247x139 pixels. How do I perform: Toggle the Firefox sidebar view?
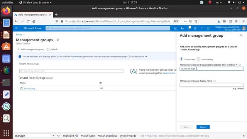230,21
